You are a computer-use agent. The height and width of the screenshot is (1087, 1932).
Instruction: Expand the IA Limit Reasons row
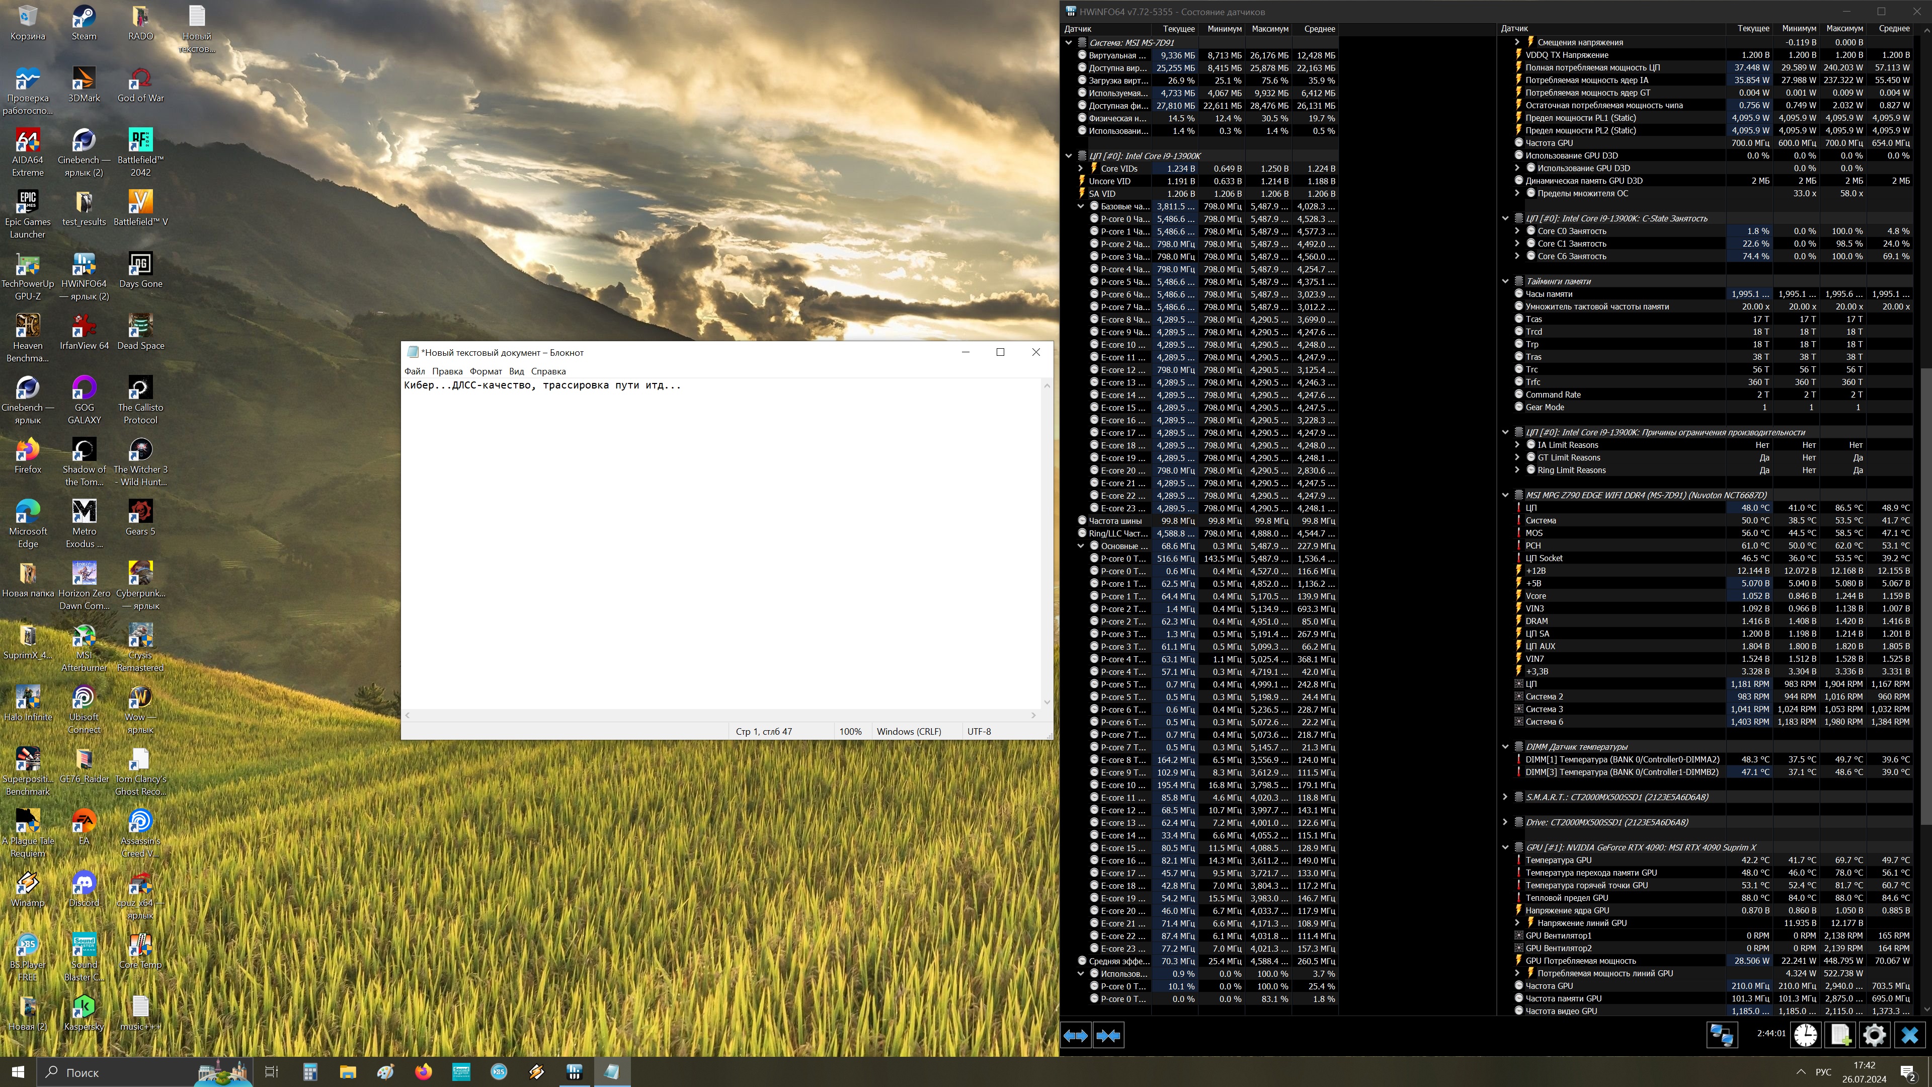(1517, 445)
